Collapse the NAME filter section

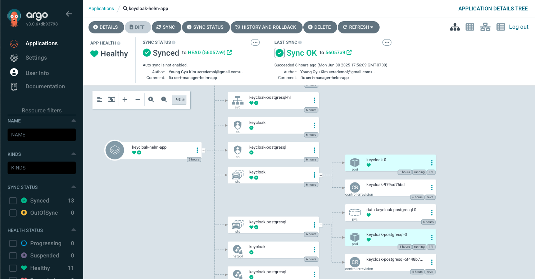click(73, 121)
